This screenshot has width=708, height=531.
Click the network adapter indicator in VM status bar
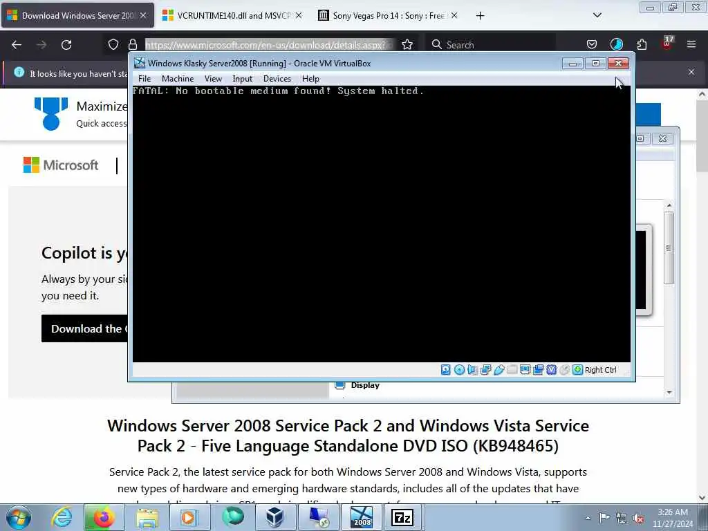pyautogui.click(x=486, y=370)
